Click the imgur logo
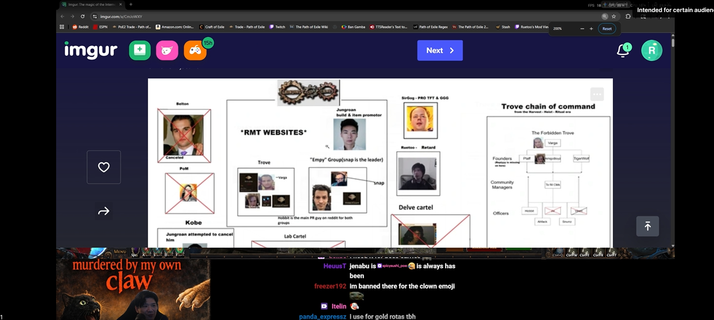 click(91, 50)
